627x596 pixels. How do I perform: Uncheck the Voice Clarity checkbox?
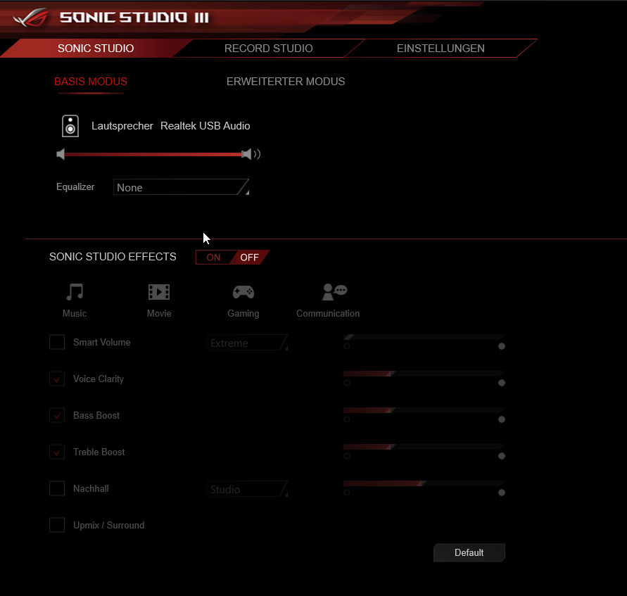(57, 379)
